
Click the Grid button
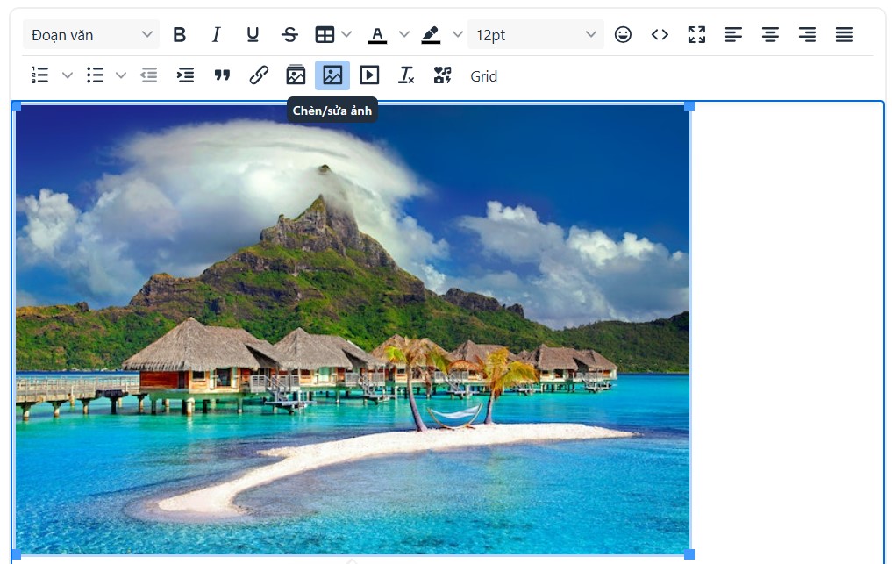[x=483, y=76]
